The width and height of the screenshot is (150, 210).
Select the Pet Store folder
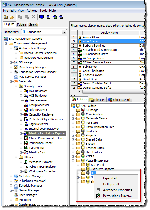tap(92, 123)
